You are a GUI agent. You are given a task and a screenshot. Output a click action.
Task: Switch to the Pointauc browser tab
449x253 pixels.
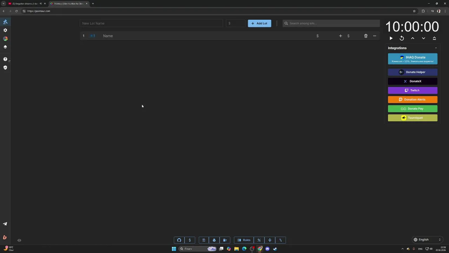coord(68,4)
